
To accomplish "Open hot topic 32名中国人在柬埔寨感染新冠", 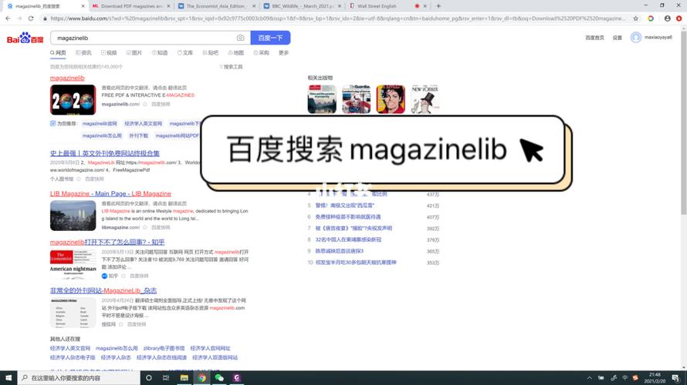I will (x=348, y=239).
